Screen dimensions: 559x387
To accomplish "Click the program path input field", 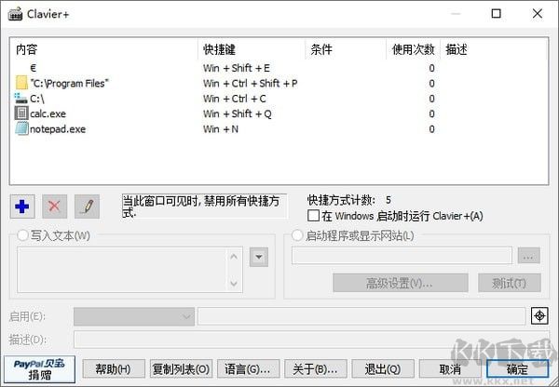I will [402, 256].
